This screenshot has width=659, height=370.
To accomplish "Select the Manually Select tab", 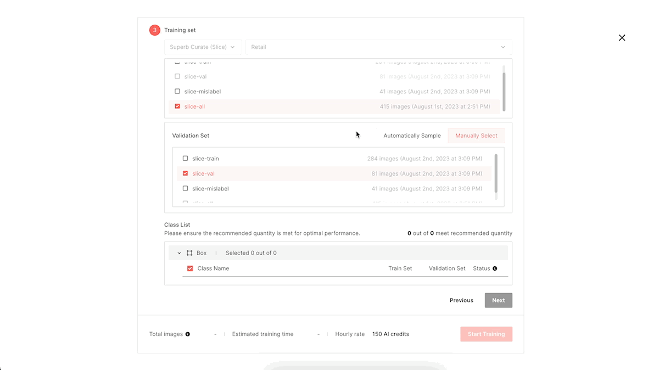I will 476,136.
